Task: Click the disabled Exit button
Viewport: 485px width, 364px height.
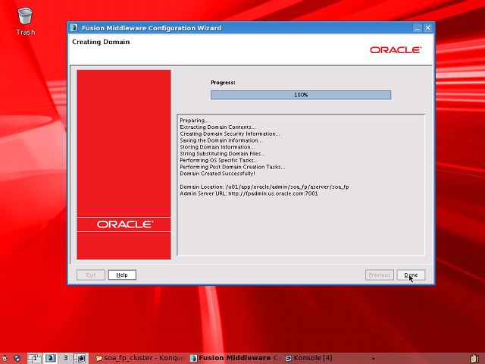Action: click(91, 275)
